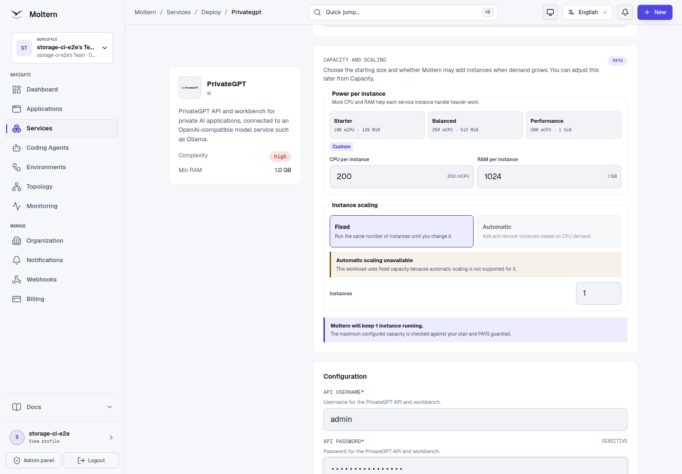Open storage-ci-e2e profile chevron
682x474 pixels.
(x=111, y=438)
